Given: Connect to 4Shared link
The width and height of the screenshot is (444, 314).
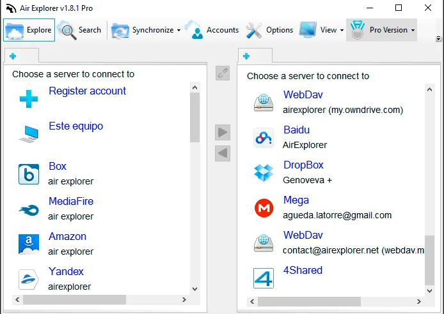Looking at the screenshot, I should (x=303, y=270).
